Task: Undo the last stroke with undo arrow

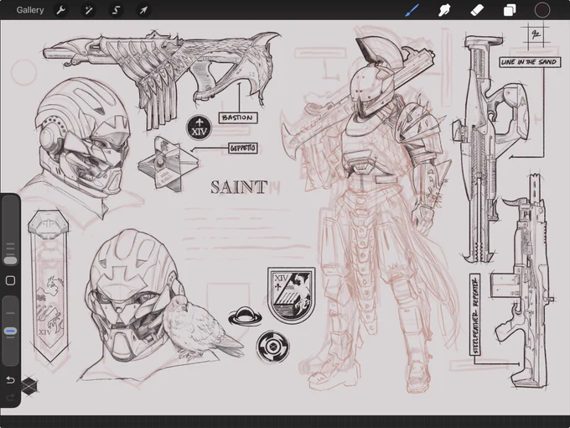Action: pos(10,380)
